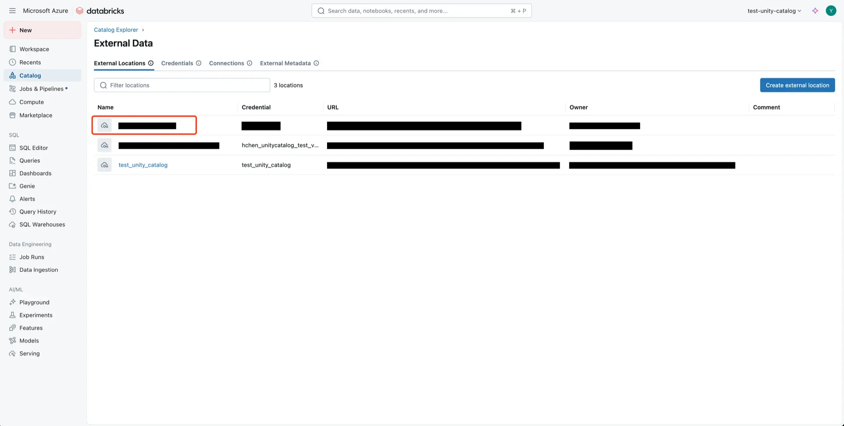The image size is (844, 426).
Task: Click the Filter locations input
Action: [x=182, y=85]
